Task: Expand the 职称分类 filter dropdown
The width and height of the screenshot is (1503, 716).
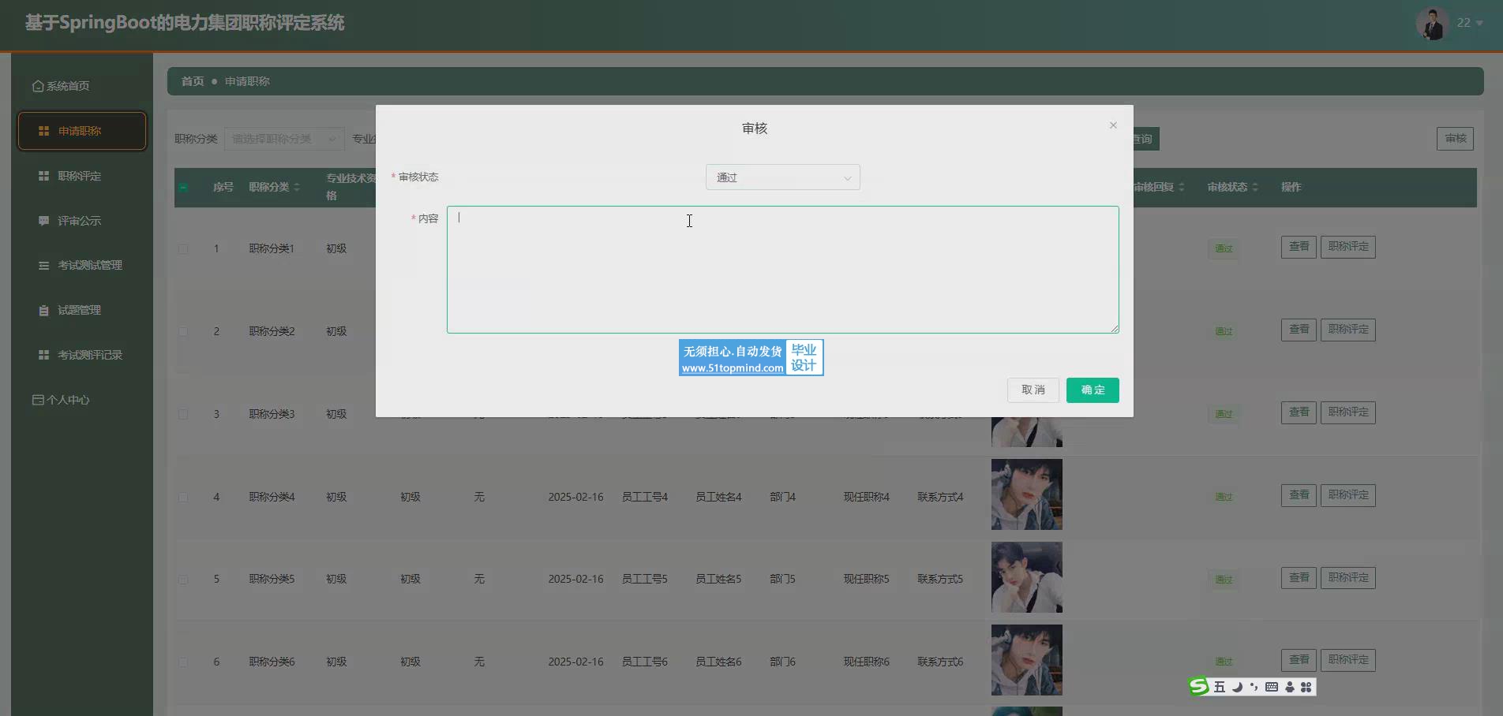Action: [x=283, y=139]
